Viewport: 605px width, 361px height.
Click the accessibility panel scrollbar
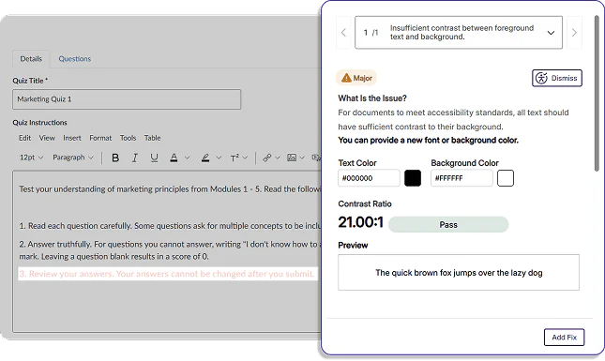pos(597,94)
